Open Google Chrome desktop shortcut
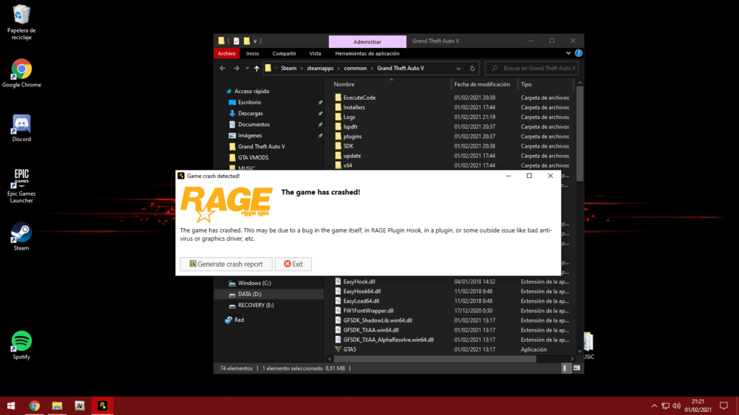 pyautogui.click(x=21, y=73)
